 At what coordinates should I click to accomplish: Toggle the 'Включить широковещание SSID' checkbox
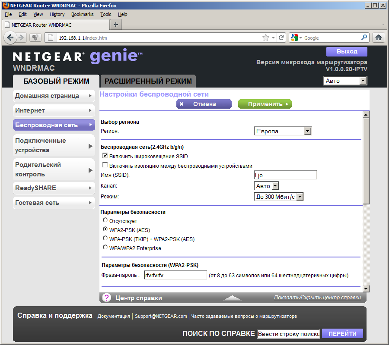105,156
